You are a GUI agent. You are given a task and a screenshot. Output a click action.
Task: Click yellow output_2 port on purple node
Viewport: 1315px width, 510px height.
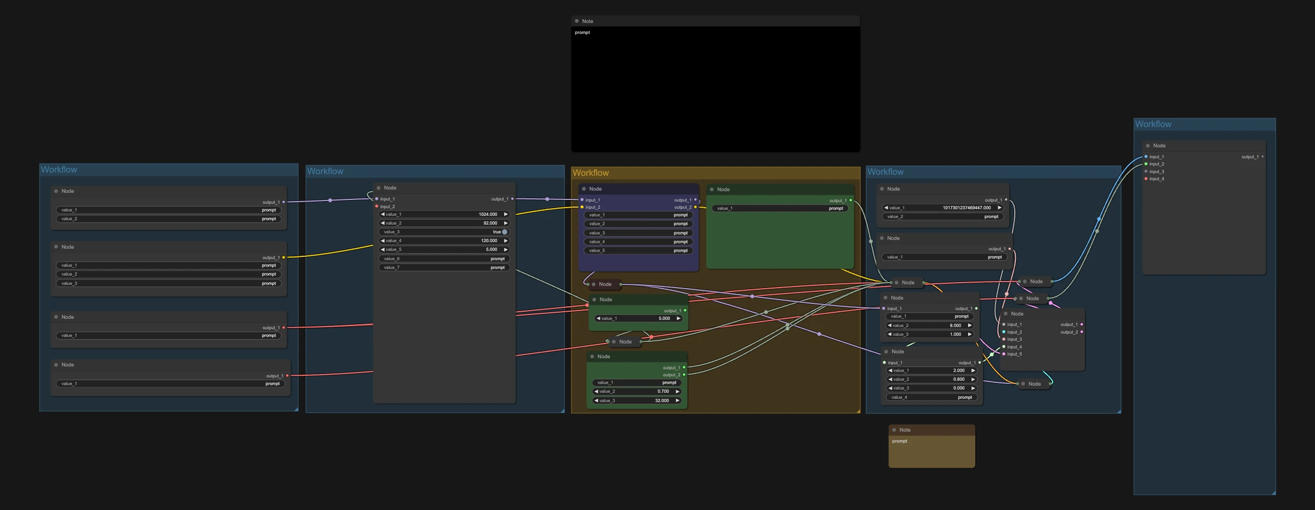[695, 207]
